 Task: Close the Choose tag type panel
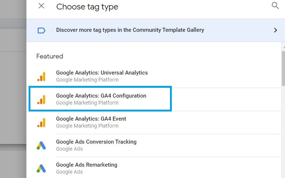[41, 6]
